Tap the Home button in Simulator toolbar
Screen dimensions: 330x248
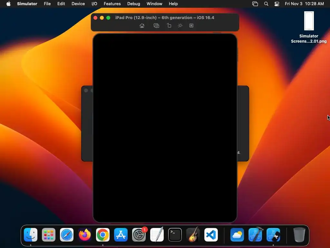[142, 26]
